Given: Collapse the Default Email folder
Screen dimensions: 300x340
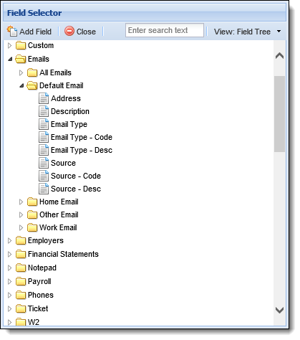Looking at the screenshot, I should pyautogui.click(x=21, y=85).
